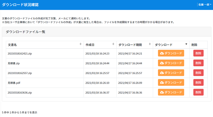Click the sort caret in ダウンロード column header
Screen dimensions: 213x117
(186, 44)
